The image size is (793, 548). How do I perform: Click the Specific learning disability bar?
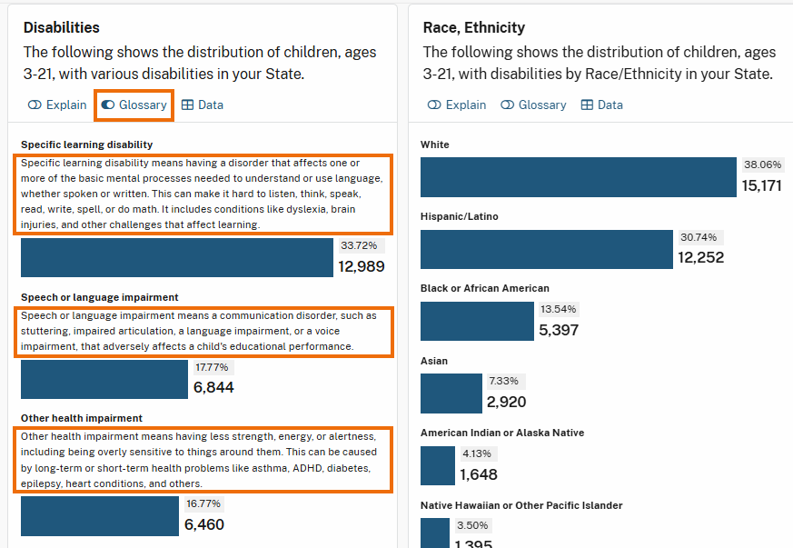[177, 257]
